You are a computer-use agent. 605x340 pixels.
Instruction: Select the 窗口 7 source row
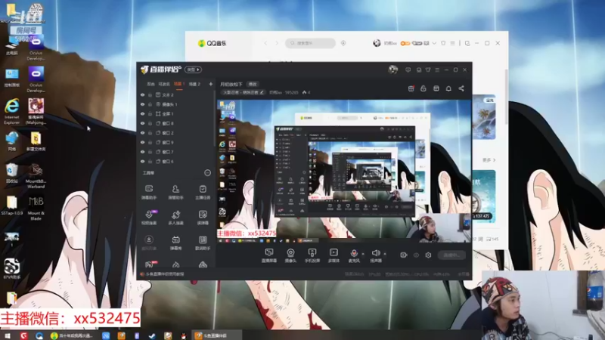(176, 152)
